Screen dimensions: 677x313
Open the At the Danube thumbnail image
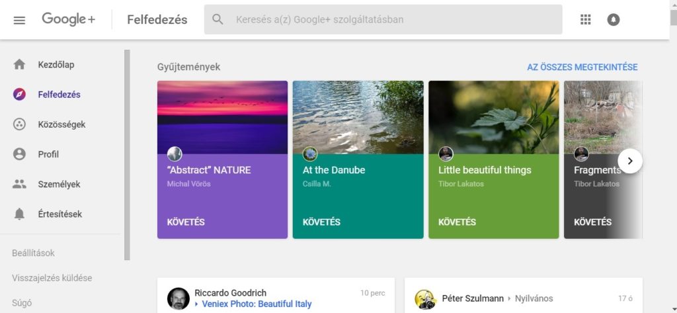click(x=358, y=116)
